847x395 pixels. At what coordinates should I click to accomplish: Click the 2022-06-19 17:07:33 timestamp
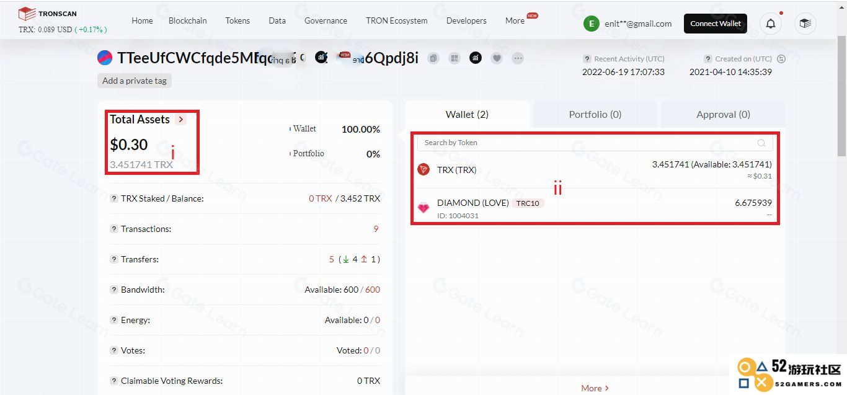click(x=623, y=72)
